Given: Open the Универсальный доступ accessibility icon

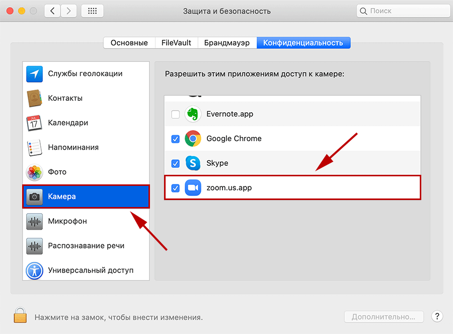Looking at the screenshot, I should pyautogui.click(x=34, y=270).
